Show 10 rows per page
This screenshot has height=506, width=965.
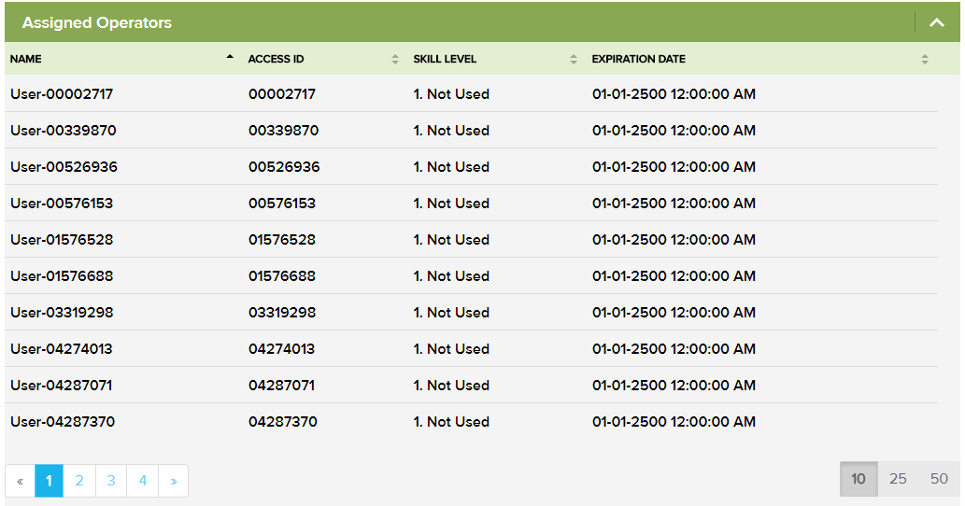click(859, 479)
